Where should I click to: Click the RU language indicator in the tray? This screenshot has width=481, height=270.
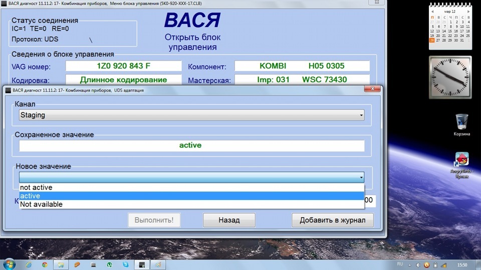[400, 264]
